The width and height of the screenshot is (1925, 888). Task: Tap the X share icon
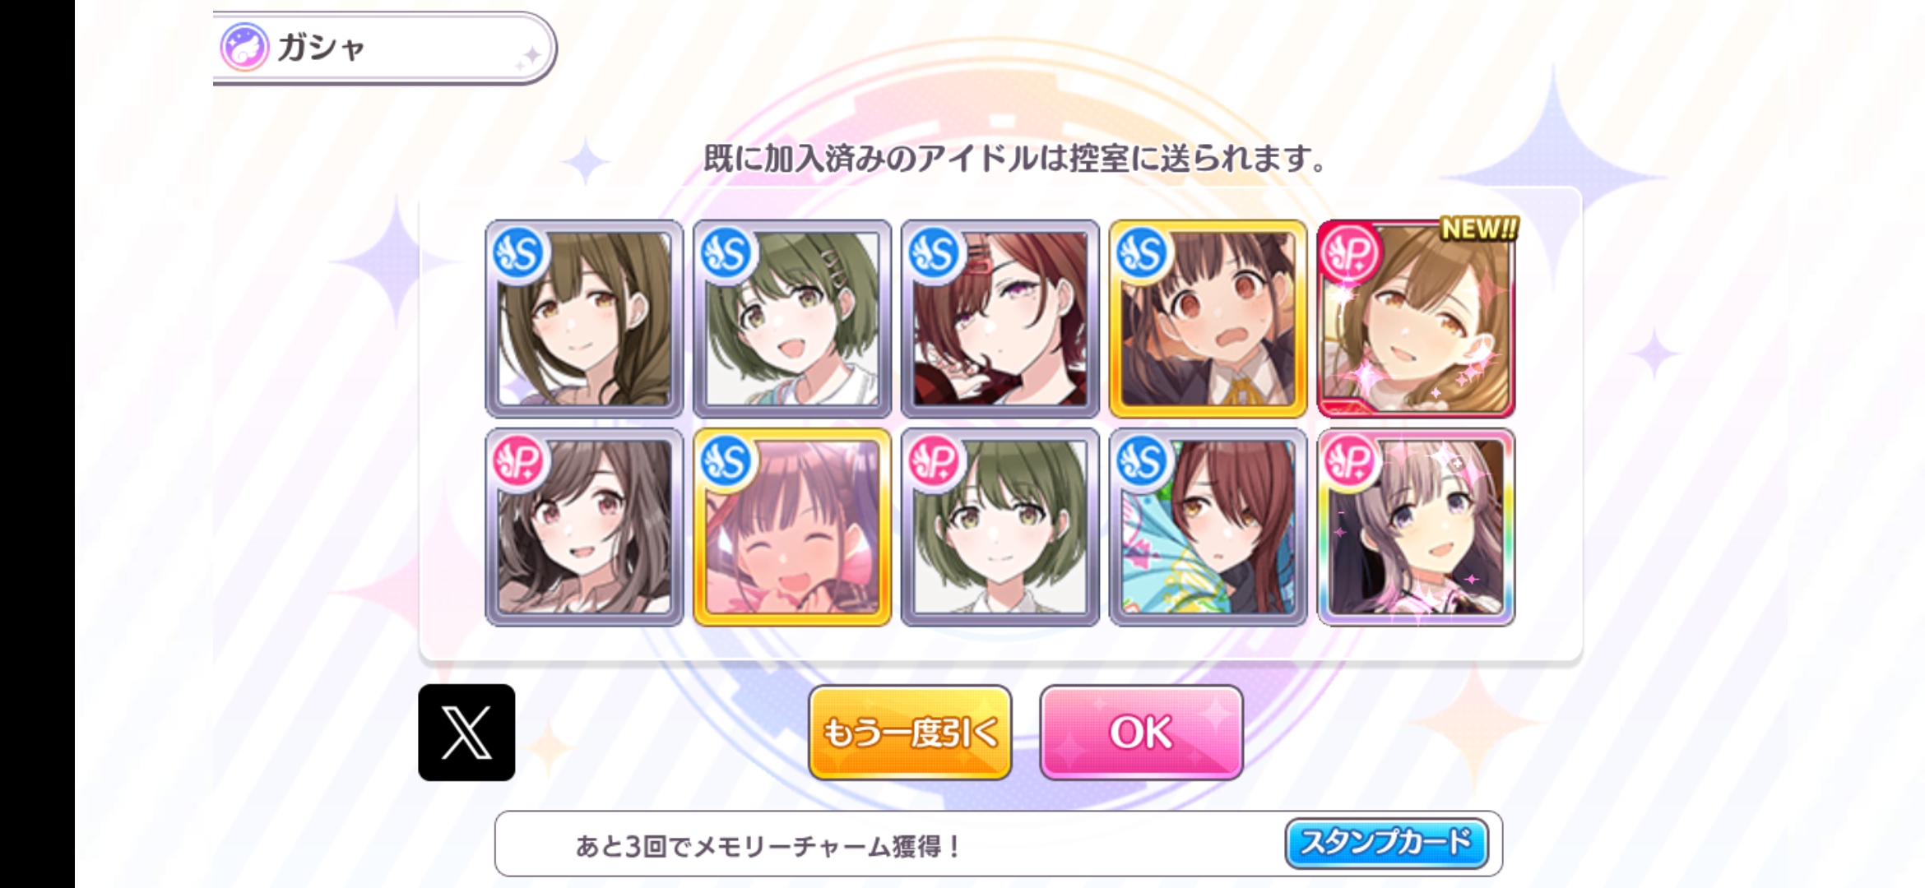coord(466,732)
